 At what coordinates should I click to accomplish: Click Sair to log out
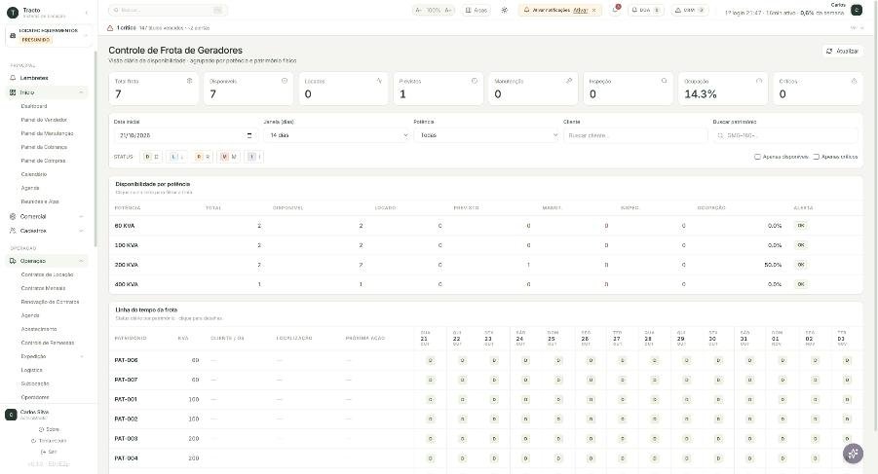(49, 452)
